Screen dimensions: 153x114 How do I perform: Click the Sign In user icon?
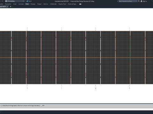click(x=142, y=1)
